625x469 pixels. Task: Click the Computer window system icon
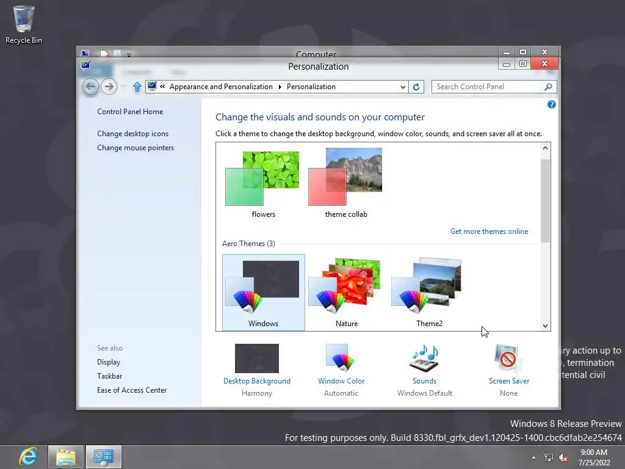point(85,53)
